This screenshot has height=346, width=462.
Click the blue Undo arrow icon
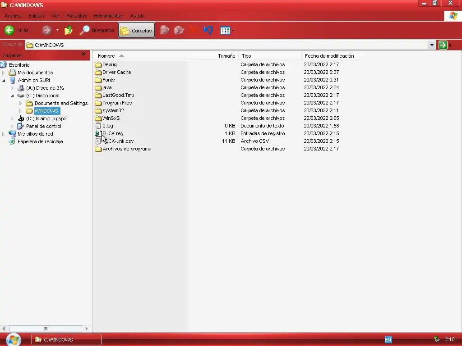(208, 30)
